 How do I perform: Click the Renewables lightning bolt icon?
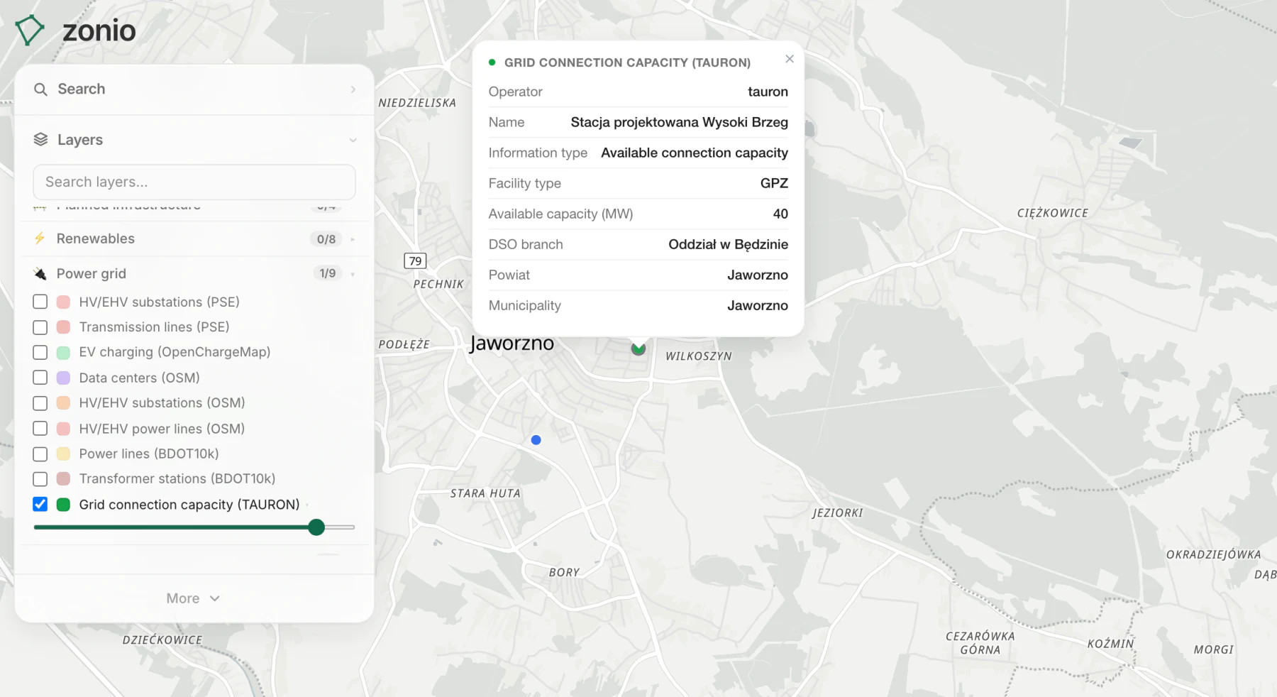40,238
